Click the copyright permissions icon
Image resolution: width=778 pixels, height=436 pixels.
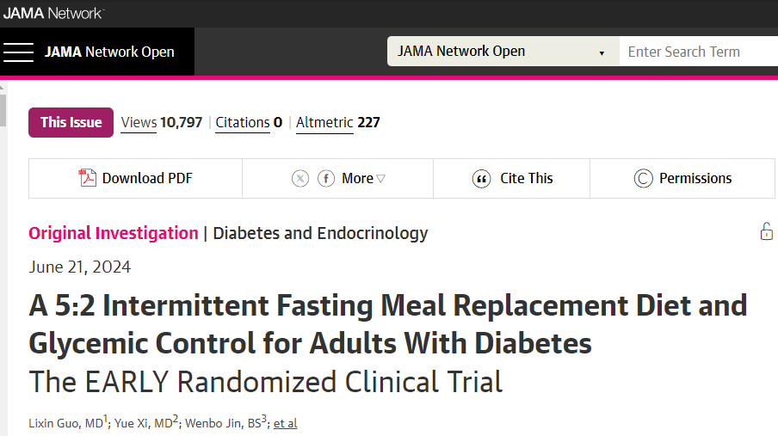pyautogui.click(x=643, y=179)
